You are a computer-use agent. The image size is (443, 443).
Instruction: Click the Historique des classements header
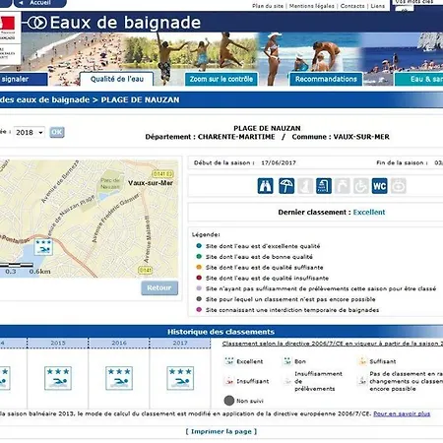(221, 332)
